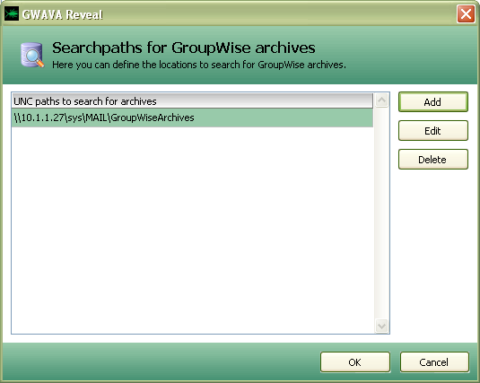Click the 'Here you can define the locations' description
The width and height of the screenshot is (480, 383).
tap(199, 65)
